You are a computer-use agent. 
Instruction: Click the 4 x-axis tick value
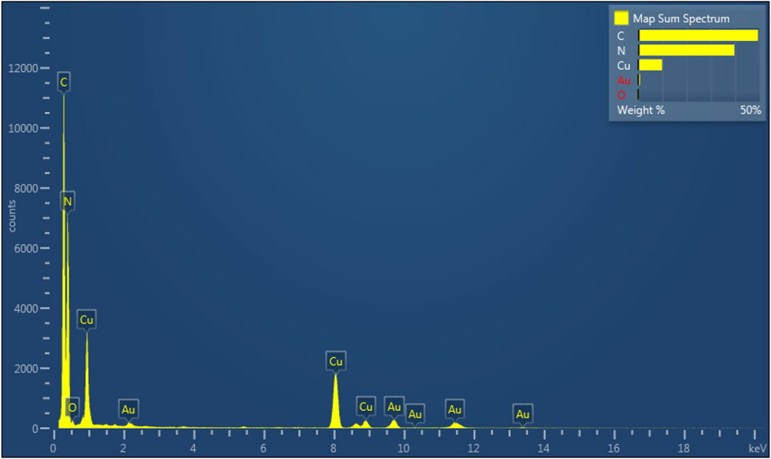[193, 449]
